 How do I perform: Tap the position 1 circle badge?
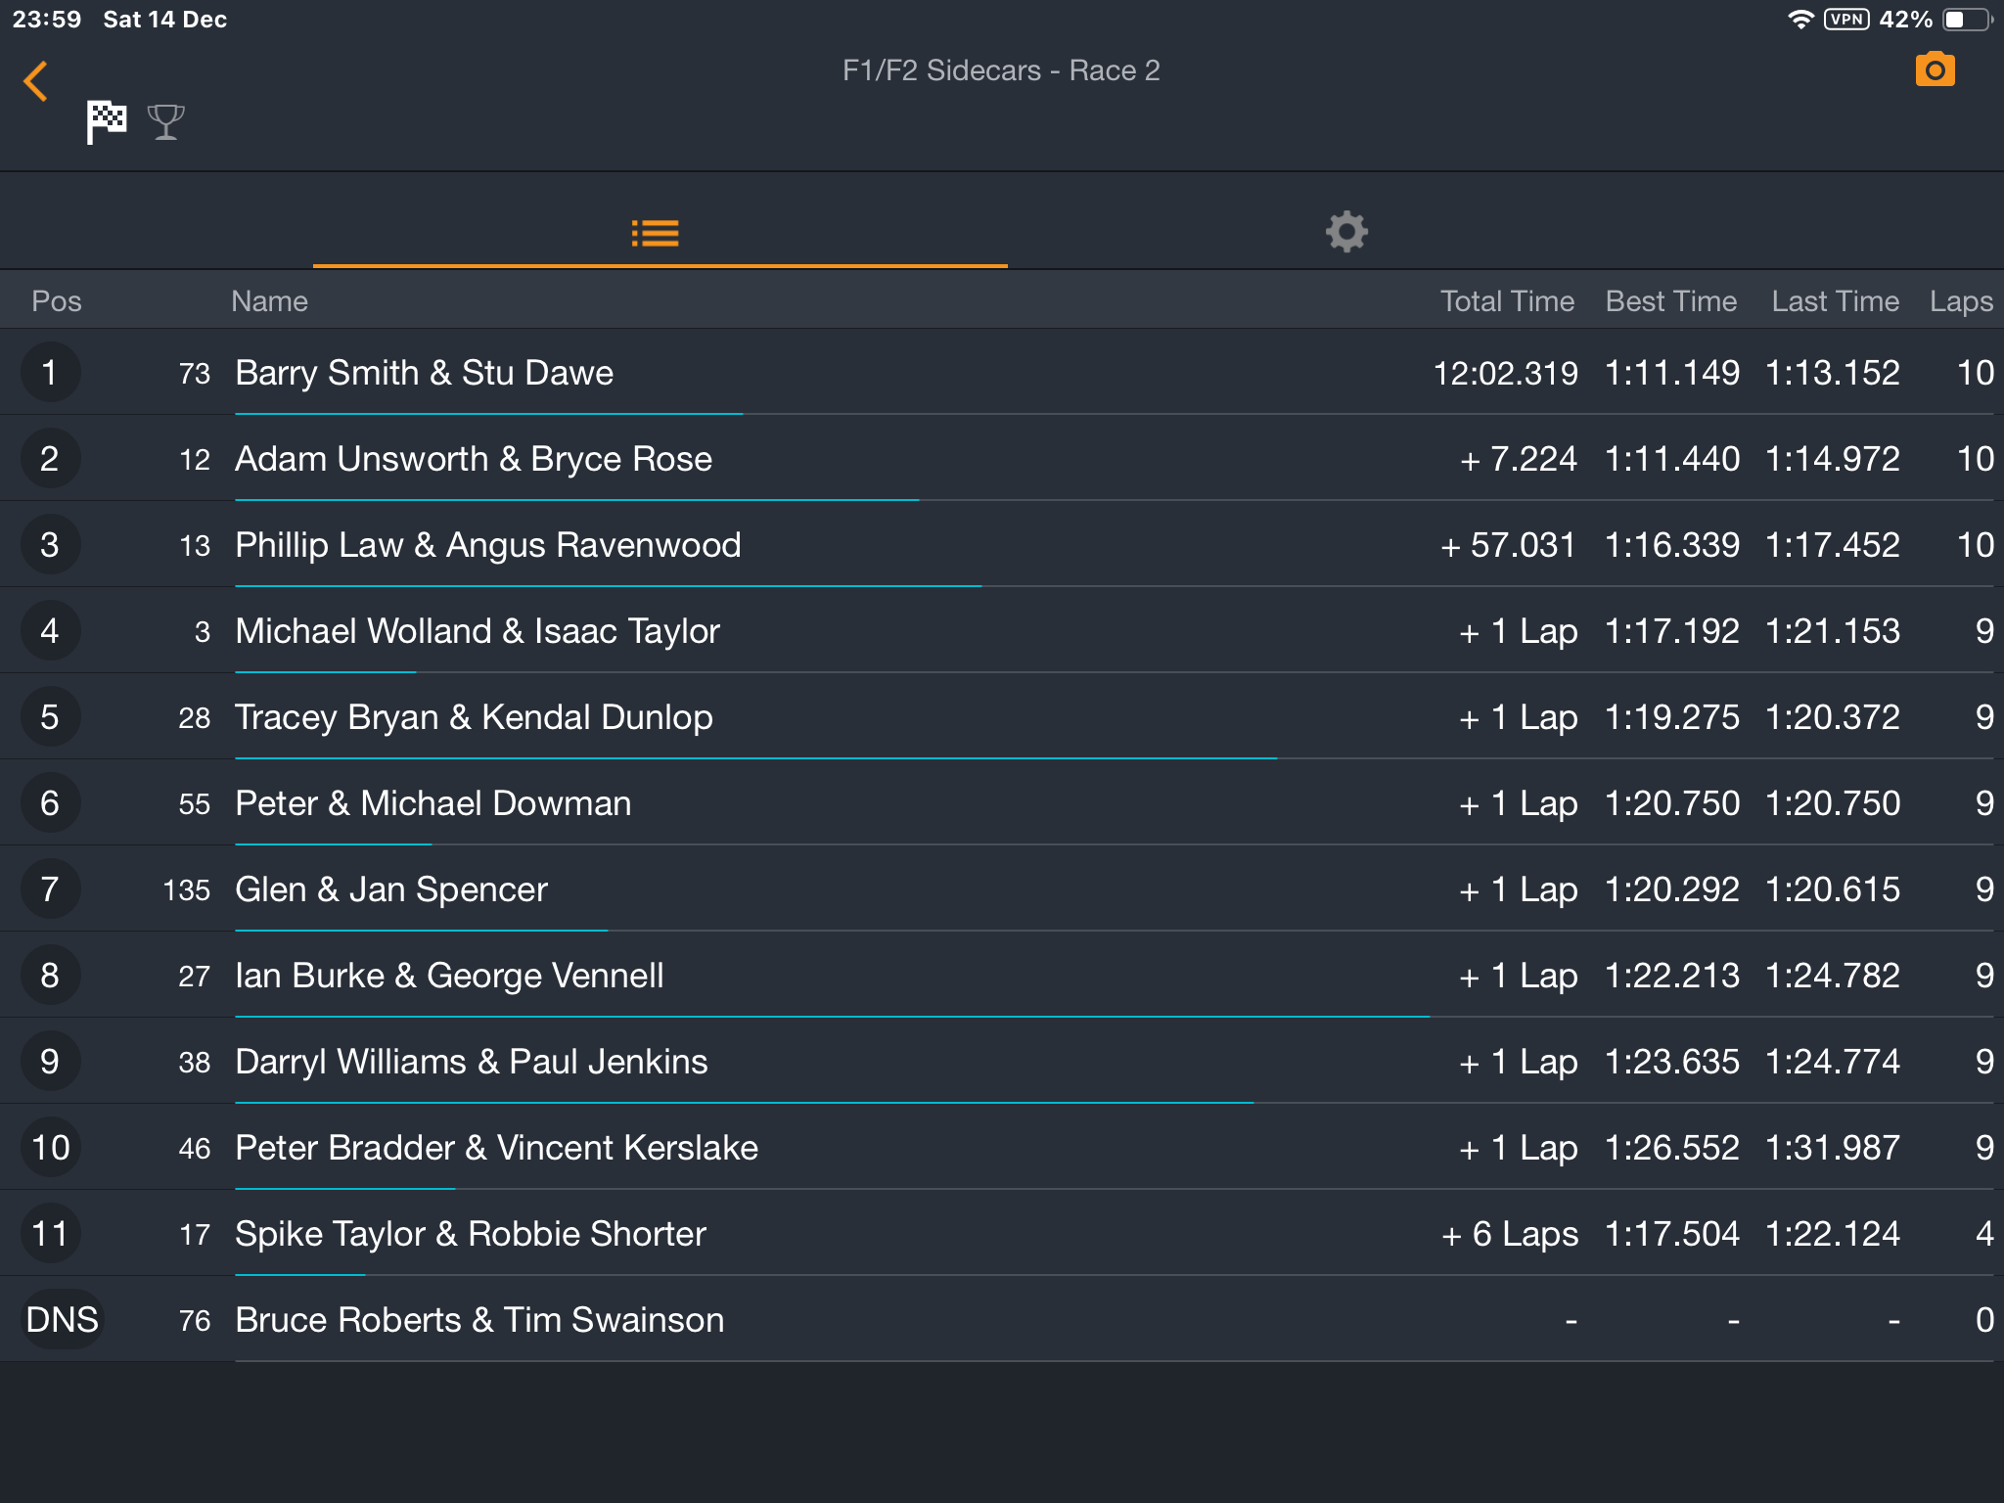point(50,373)
